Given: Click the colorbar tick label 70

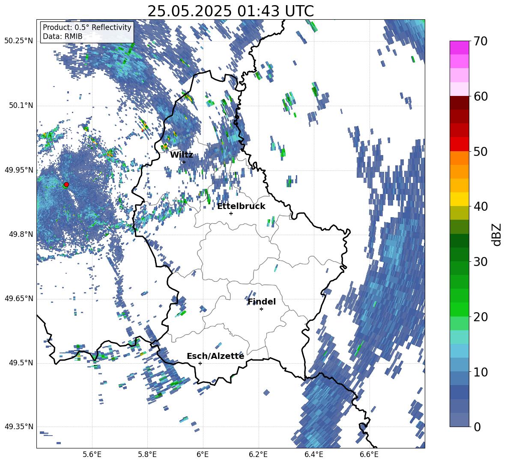Looking at the screenshot, I should click(480, 42).
